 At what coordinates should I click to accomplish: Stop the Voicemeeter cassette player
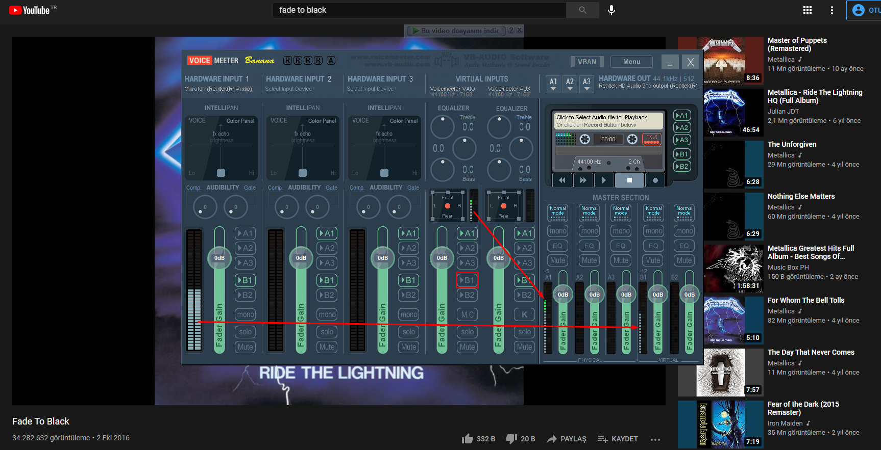click(629, 180)
